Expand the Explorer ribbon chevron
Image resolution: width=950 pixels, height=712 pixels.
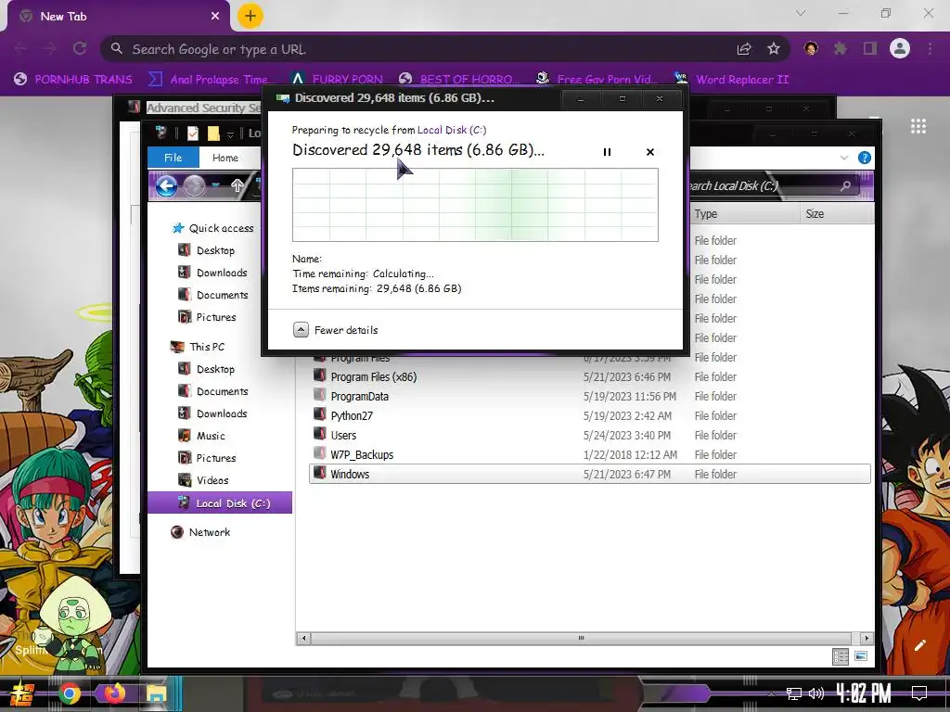pyautogui.click(x=844, y=158)
